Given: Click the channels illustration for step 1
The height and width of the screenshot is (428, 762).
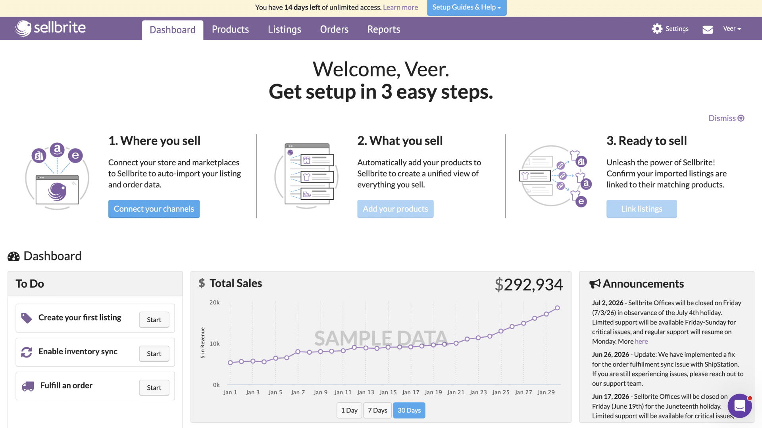Looking at the screenshot, I should coord(57,176).
